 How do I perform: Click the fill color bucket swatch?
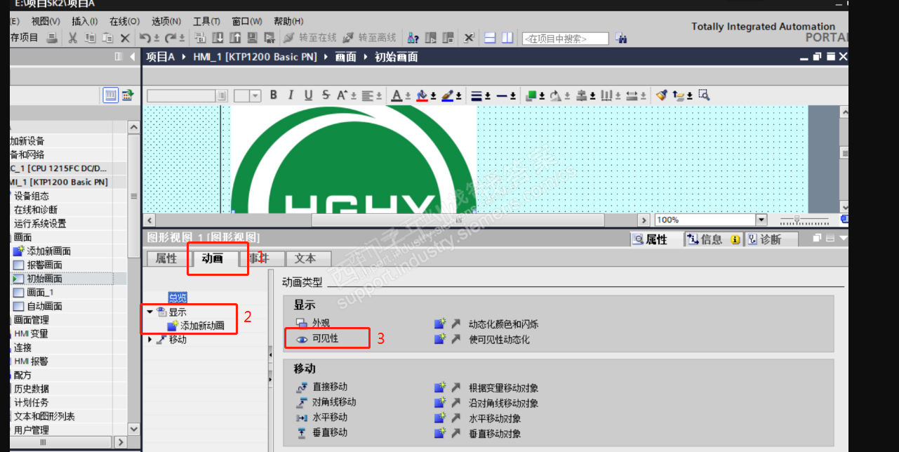coord(422,95)
